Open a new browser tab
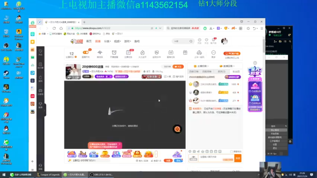 [x=84, y=22]
